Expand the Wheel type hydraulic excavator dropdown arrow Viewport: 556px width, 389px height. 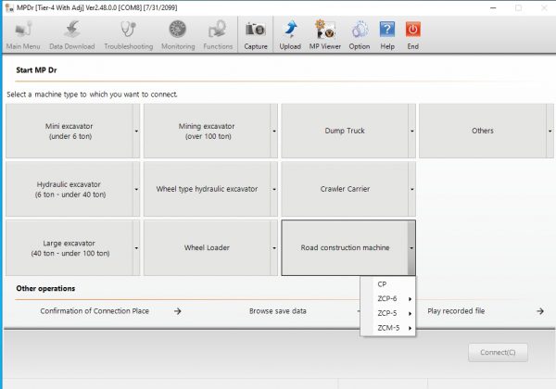coord(274,189)
